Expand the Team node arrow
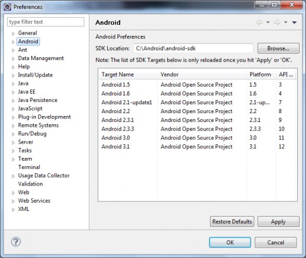 13,159
